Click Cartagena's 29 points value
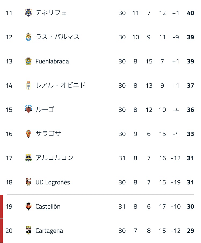Screen dimensions: 201x243 pos(191,231)
